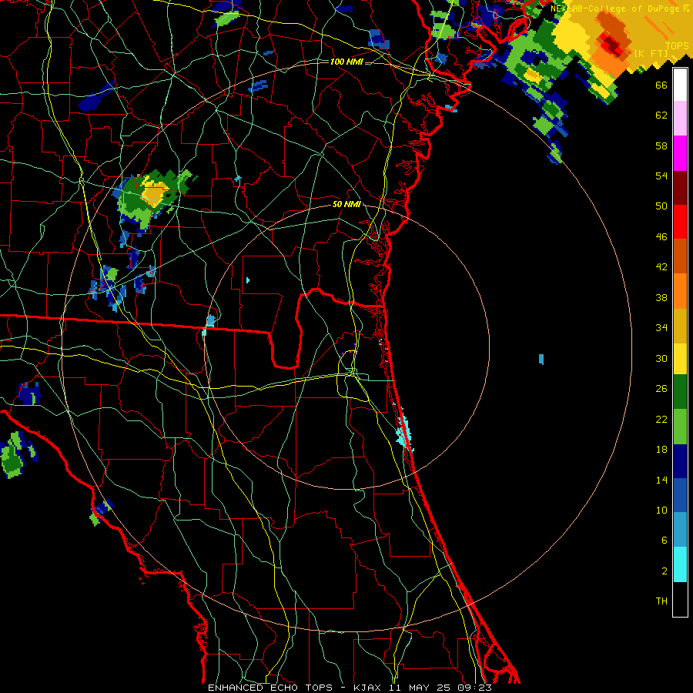Click the "100 NMI" range ring label
This screenshot has height=693, width=693.
tap(346, 62)
